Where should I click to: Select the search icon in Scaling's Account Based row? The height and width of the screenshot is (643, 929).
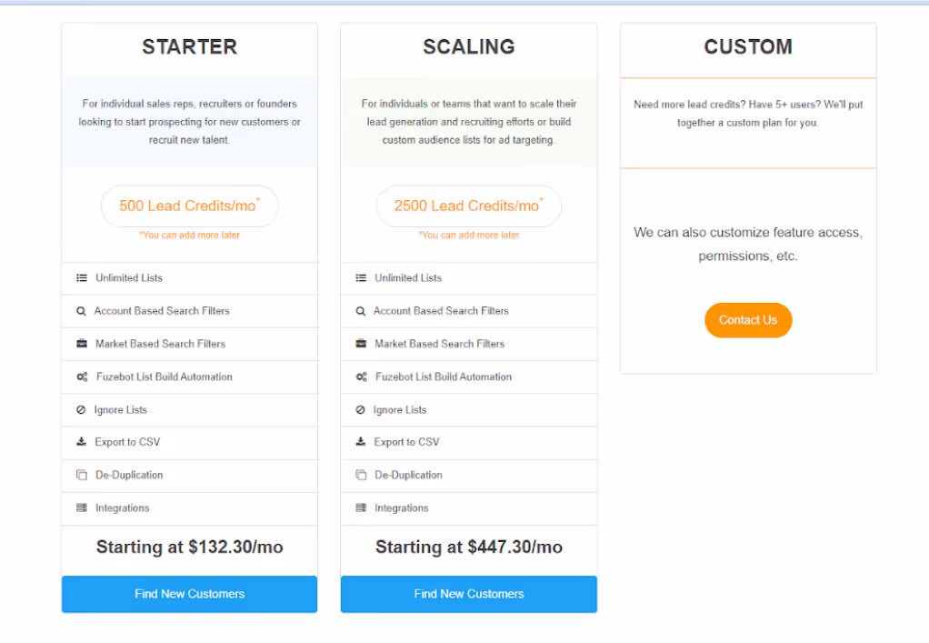(x=361, y=311)
